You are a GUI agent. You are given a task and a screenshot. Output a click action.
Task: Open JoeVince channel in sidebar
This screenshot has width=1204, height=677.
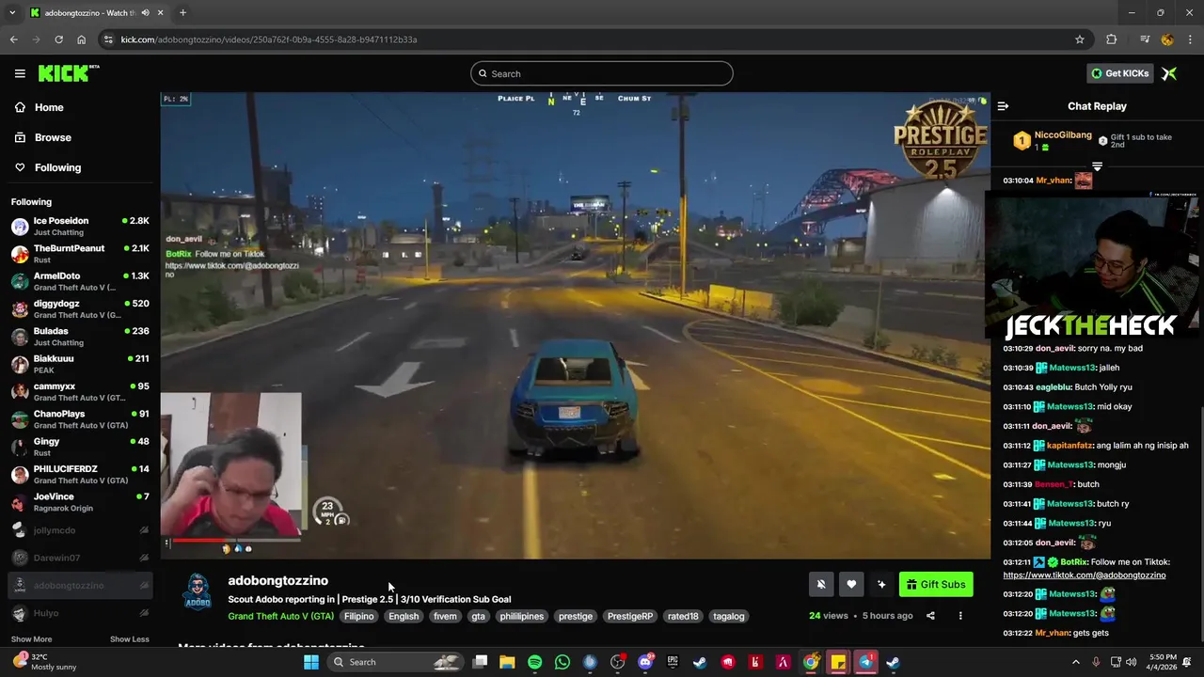pyautogui.click(x=80, y=502)
